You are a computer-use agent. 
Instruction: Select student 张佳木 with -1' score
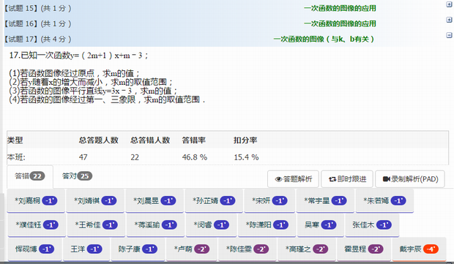[372, 225]
